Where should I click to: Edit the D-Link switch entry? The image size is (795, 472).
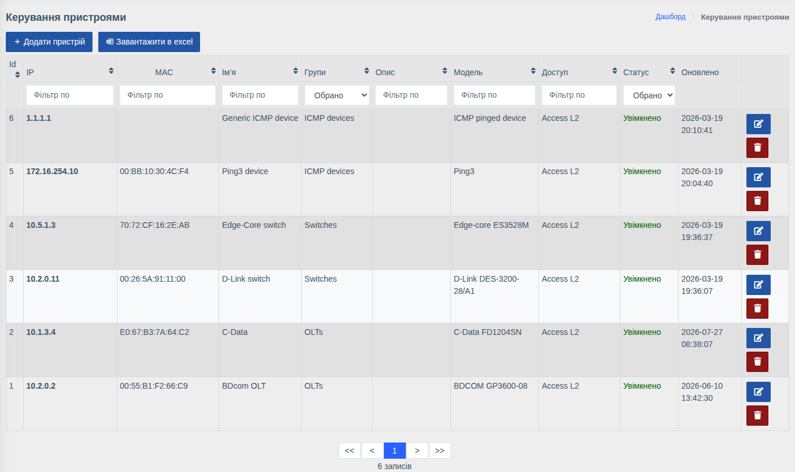[x=758, y=285]
